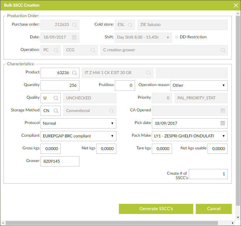
Task: Click the IT Z HW 1 CK search icon
Action: 148,73
